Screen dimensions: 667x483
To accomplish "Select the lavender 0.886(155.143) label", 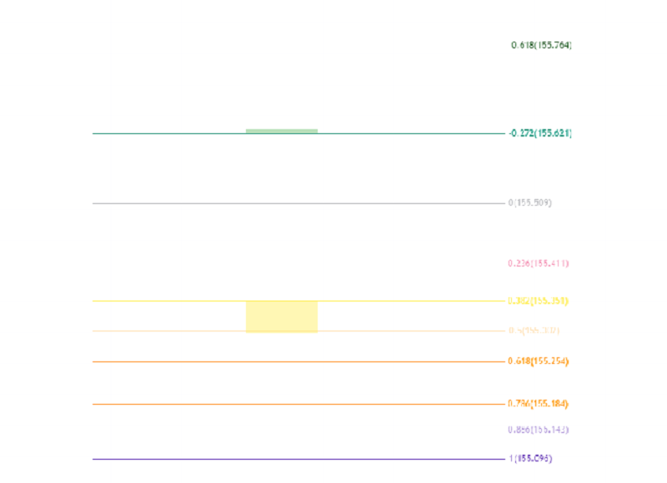I will click(x=538, y=430).
